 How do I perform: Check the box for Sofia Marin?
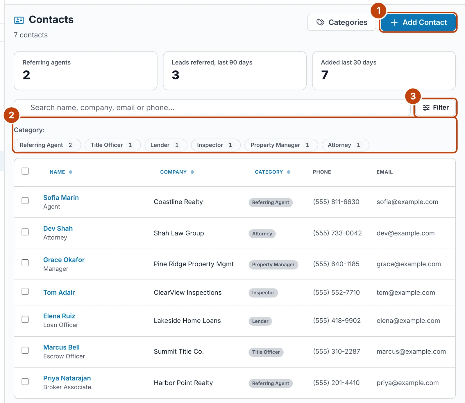25,201
